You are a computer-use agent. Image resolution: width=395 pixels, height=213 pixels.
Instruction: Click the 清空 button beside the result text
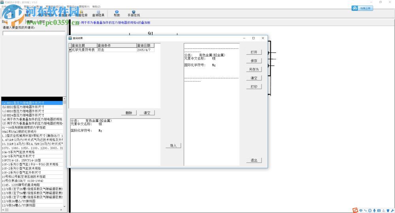coord(254,78)
